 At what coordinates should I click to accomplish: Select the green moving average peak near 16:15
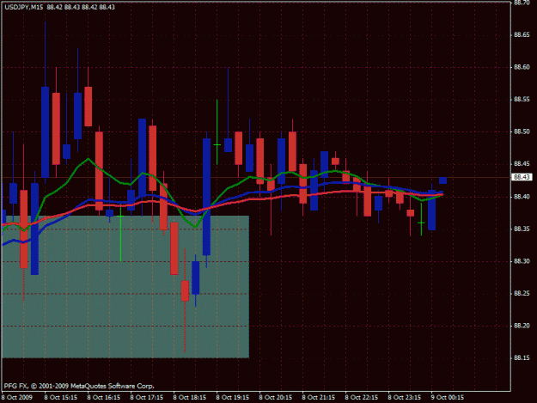click(88, 158)
